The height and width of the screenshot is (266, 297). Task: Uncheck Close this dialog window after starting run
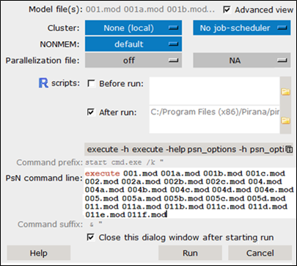click(x=91, y=237)
